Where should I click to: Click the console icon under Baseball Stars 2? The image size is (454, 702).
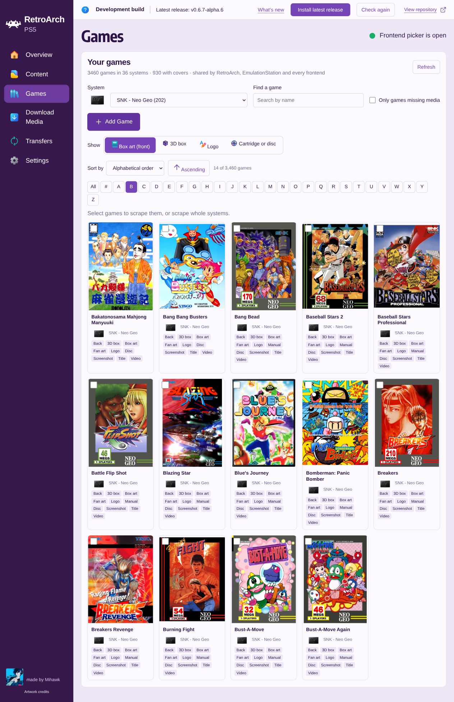314,327
